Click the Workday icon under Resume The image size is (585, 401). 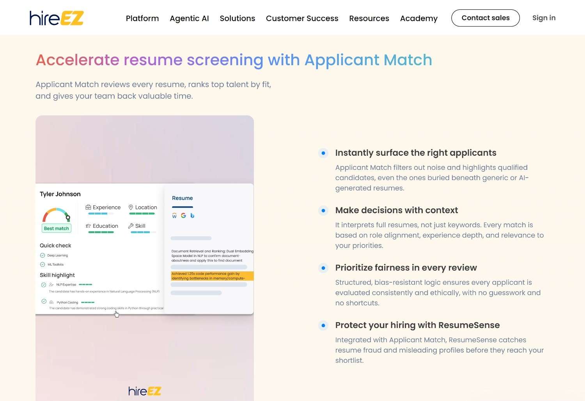point(174,216)
